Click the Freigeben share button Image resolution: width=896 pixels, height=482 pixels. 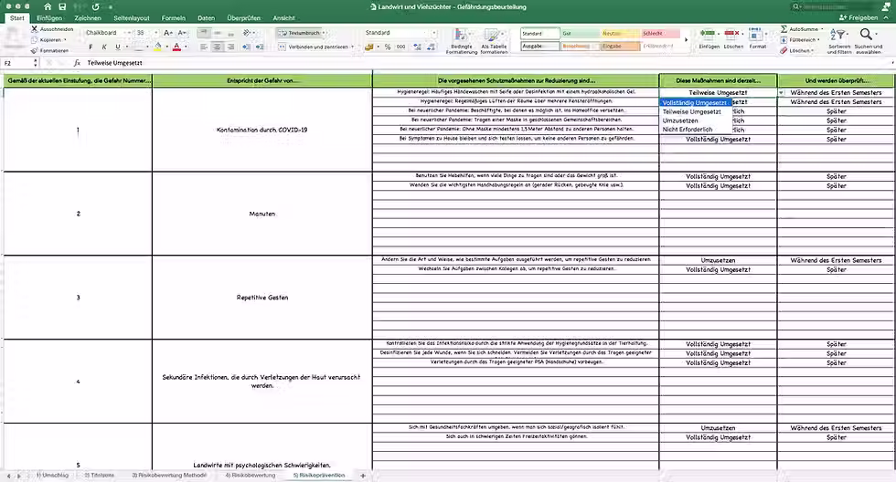[859, 17]
